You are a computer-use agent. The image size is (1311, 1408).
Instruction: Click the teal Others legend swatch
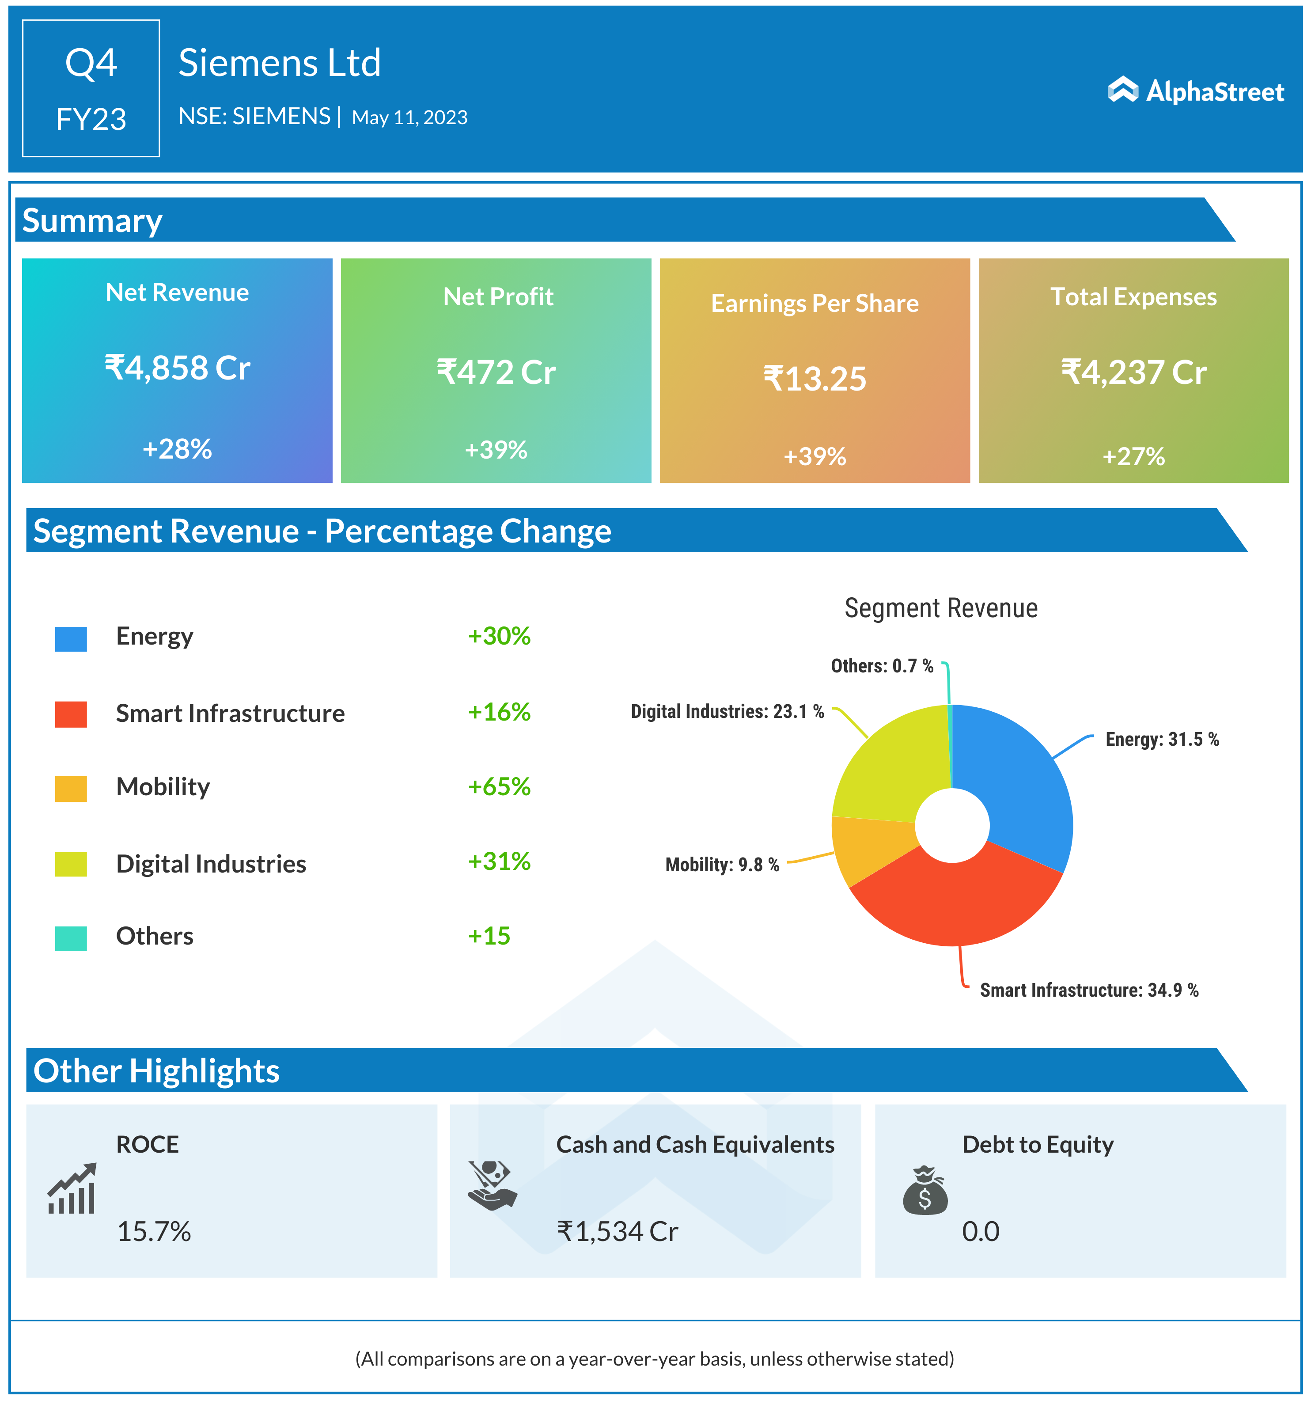coord(71,938)
